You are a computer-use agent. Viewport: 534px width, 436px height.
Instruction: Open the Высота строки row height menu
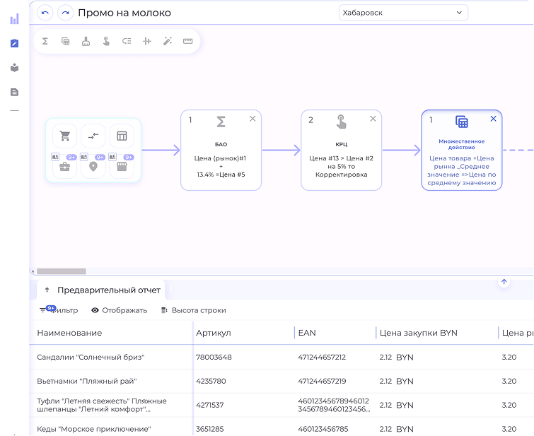[x=193, y=310]
